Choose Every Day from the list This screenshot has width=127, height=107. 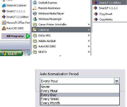[x=80, y=95]
